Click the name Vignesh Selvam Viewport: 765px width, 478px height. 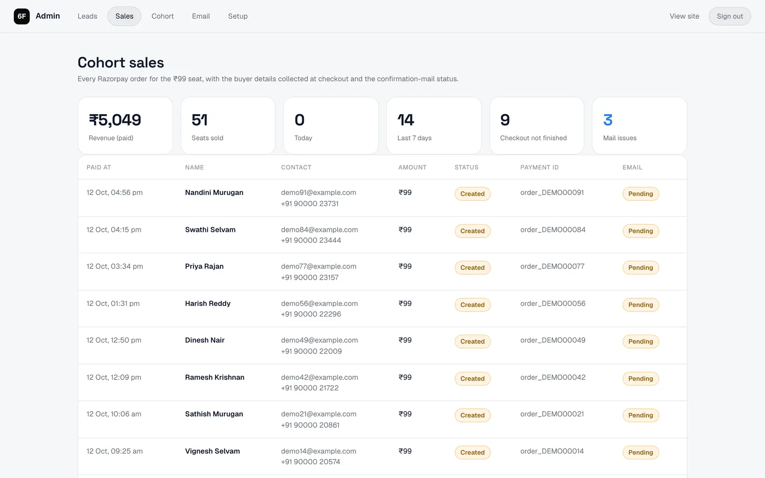tap(212, 451)
